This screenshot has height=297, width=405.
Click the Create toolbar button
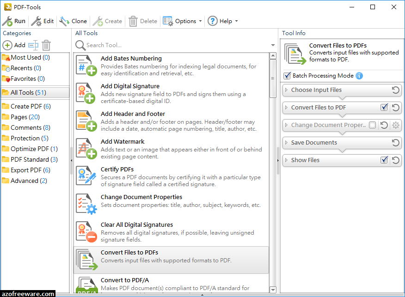tap(107, 21)
